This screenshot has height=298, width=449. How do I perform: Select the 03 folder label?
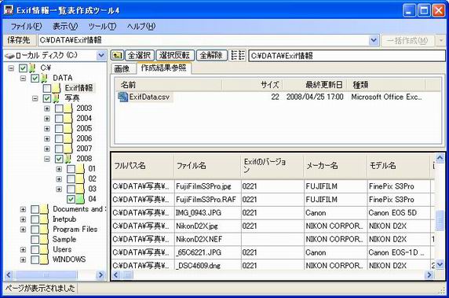coord(92,189)
